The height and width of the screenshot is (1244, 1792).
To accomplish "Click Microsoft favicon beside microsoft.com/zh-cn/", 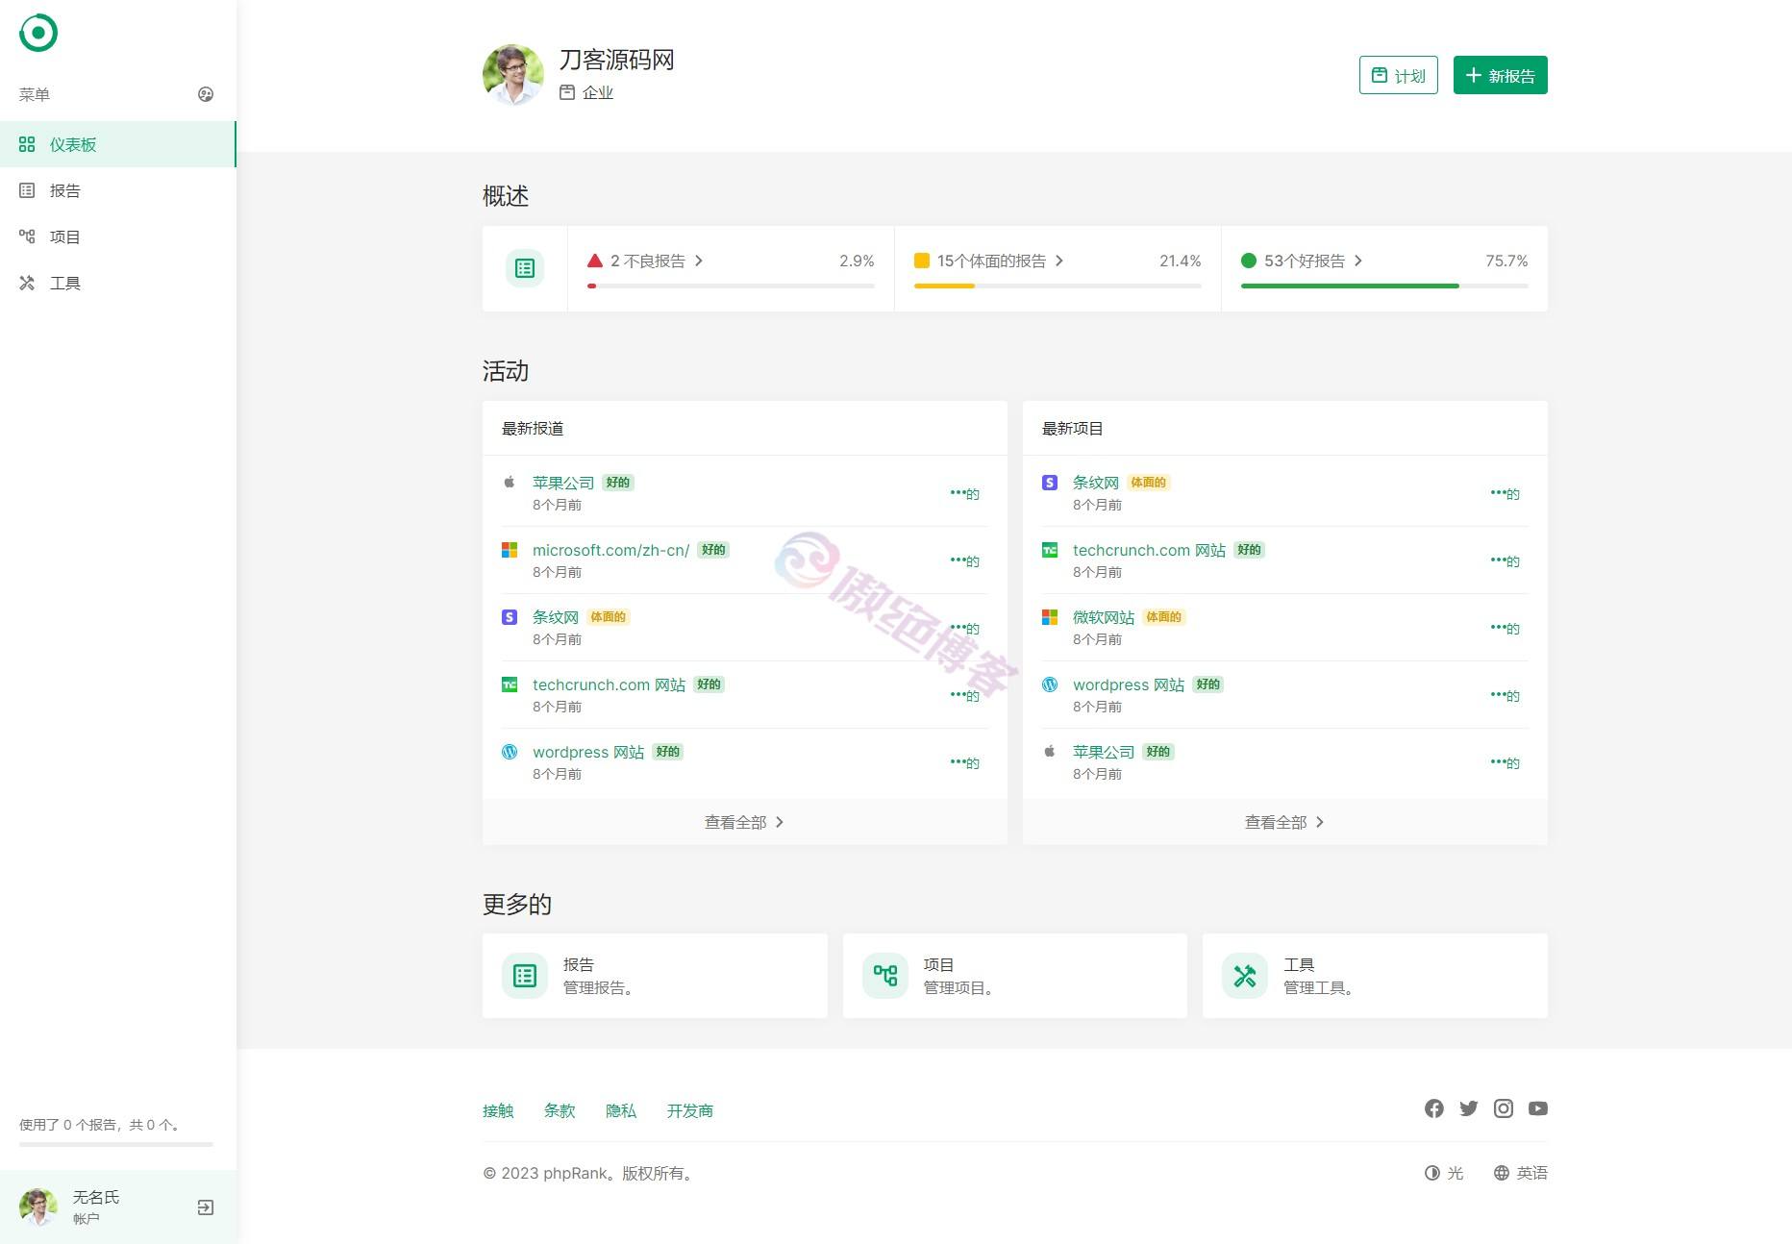I will point(510,550).
